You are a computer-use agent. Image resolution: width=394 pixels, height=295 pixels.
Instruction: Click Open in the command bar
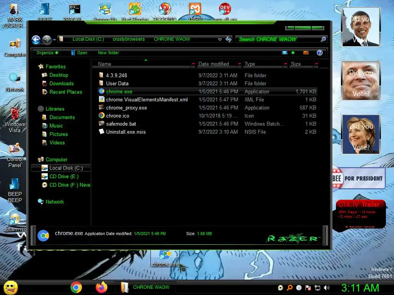click(79, 53)
